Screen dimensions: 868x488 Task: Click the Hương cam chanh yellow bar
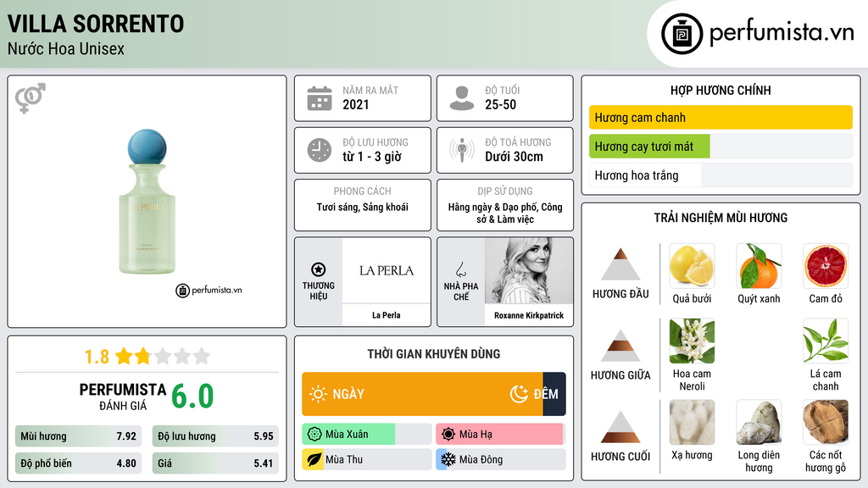click(721, 117)
